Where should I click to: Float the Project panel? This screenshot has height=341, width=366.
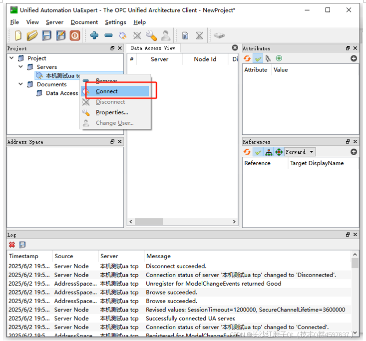click(112, 48)
